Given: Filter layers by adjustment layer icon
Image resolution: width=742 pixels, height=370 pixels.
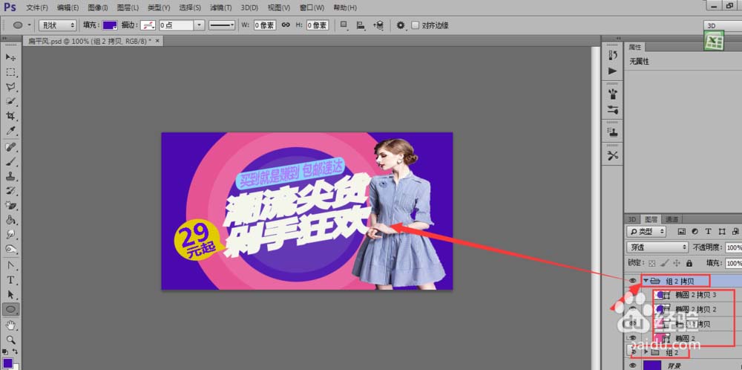Looking at the screenshot, I should pyautogui.click(x=695, y=232).
